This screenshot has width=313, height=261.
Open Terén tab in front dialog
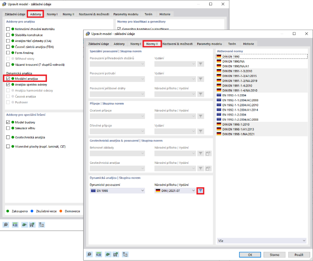(x=232, y=44)
